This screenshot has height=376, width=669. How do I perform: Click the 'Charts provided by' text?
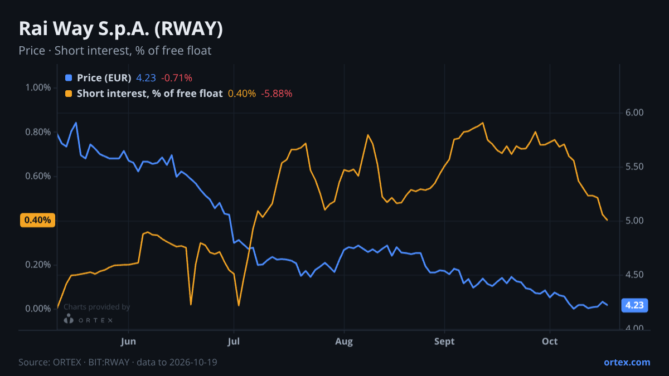(x=97, y=307)
